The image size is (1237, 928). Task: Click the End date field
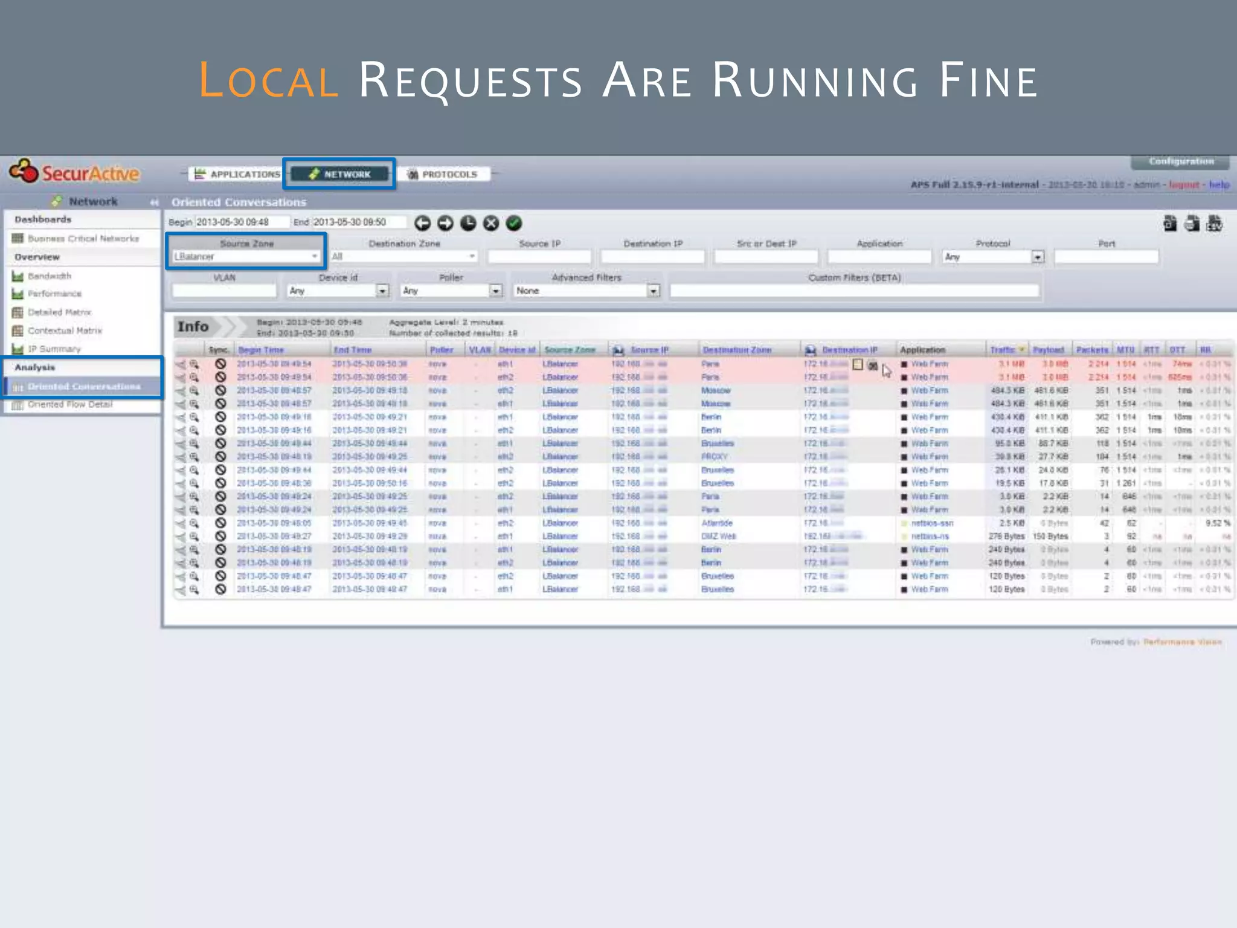pyautogui.click(x=359, y=222)
